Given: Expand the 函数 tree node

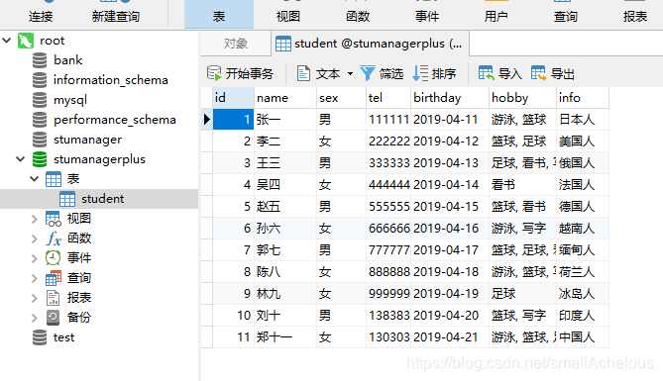Looking at the screenshot, I should point(35,238).
